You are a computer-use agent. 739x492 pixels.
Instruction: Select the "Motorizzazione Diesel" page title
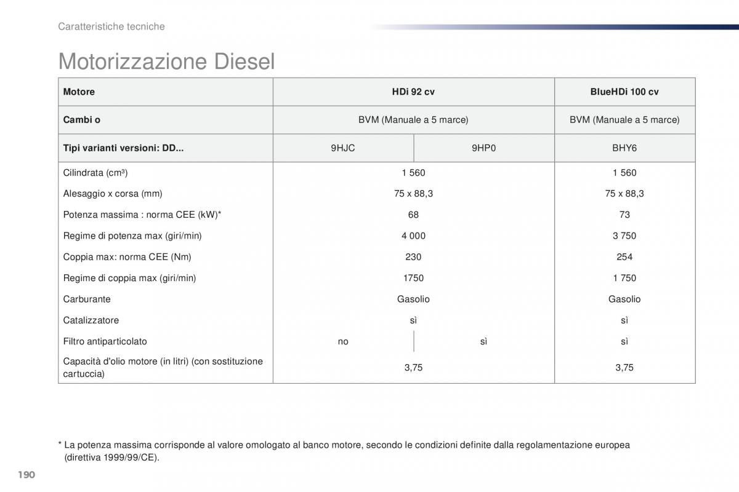[166, 62]
